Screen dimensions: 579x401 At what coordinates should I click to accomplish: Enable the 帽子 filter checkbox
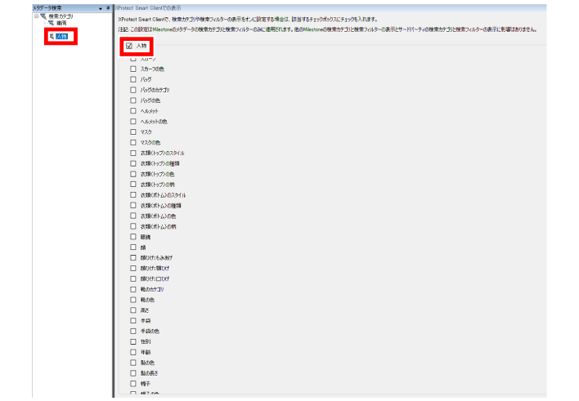pyautogui.click(x=133, y=384)
